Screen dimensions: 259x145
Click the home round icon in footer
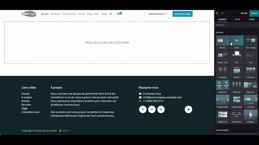click(188, 109)
